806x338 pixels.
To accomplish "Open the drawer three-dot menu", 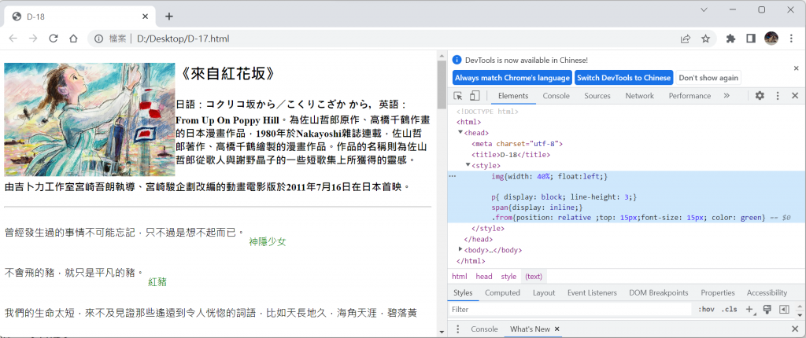I will 458,329.
